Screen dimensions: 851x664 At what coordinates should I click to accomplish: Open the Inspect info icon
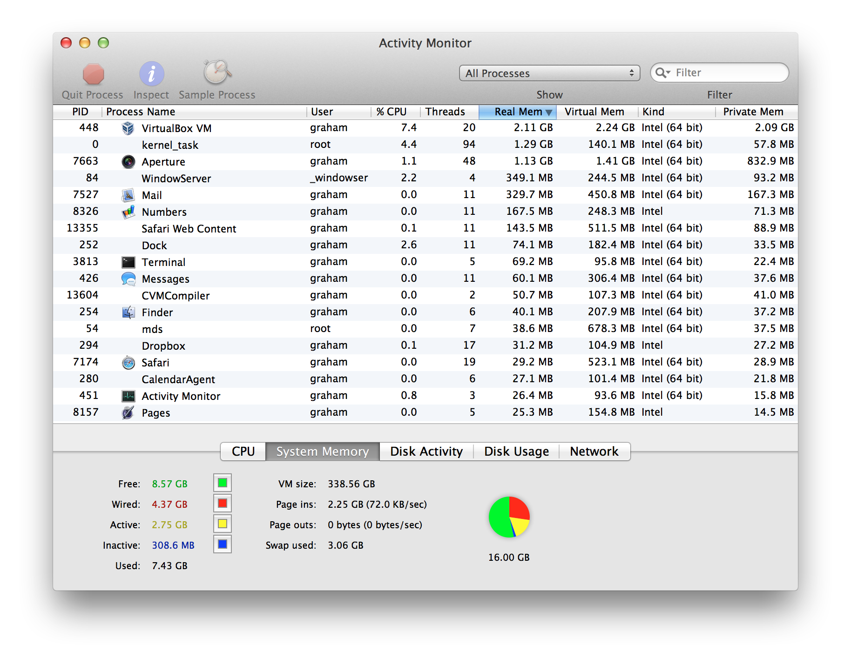[152, 73]
